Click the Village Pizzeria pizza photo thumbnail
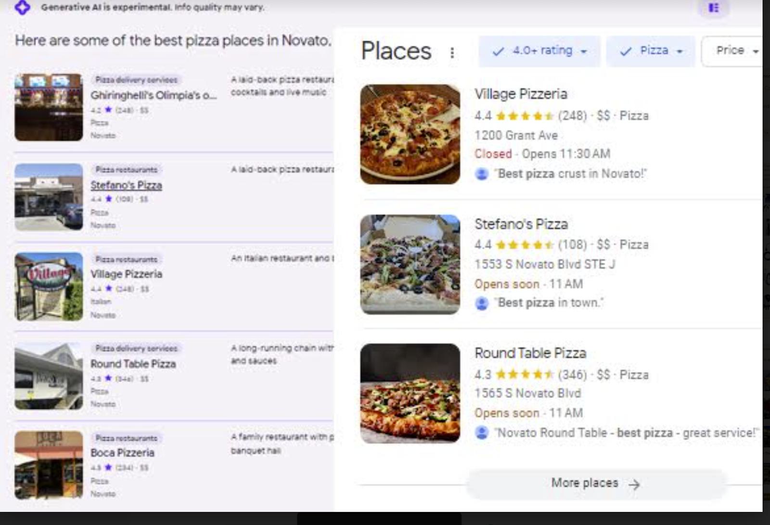The width and height of the screenshot is (770, 525). point(410,134)
